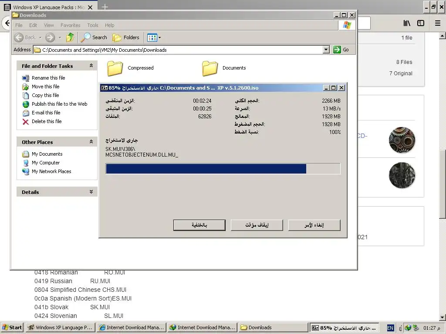Click the browser back arrow behind Explorer

[7, 23]
